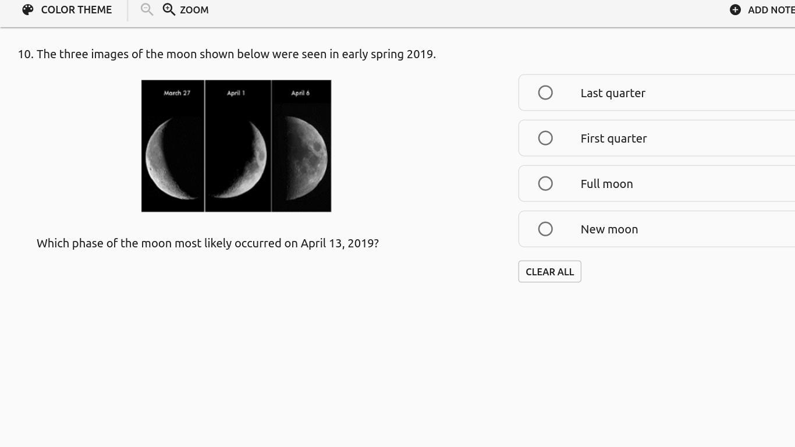Open the COLOR THEME label

pyautogui.click(x=76, y=10)
